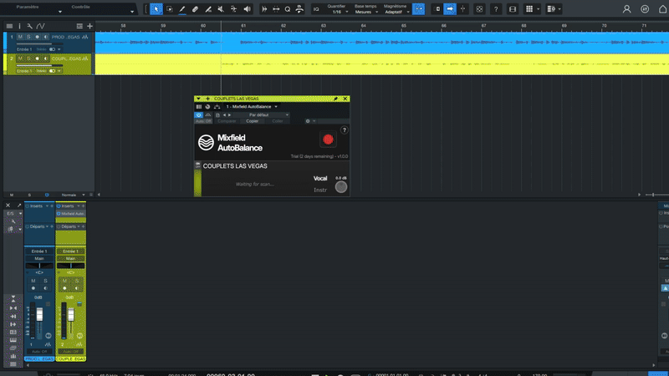Viewport: 669px width, 376px height.
Task: Select the Arrow tool in the toolbar
Action: pos(156,9)
